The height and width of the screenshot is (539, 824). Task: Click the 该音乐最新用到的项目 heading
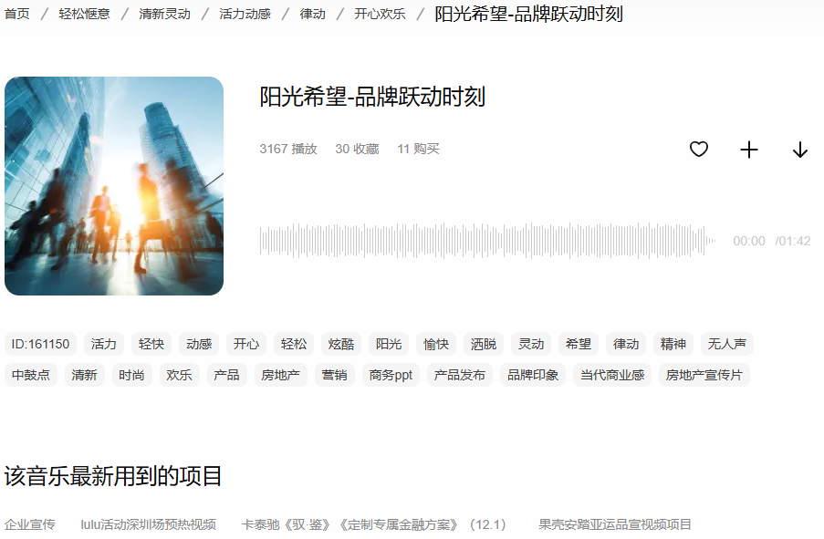click(113, 476)
